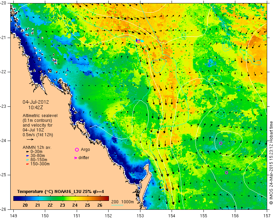This screenshot has width=274, height=219.
Task: Click the latitude axis label -25
Action: point(3,175)
